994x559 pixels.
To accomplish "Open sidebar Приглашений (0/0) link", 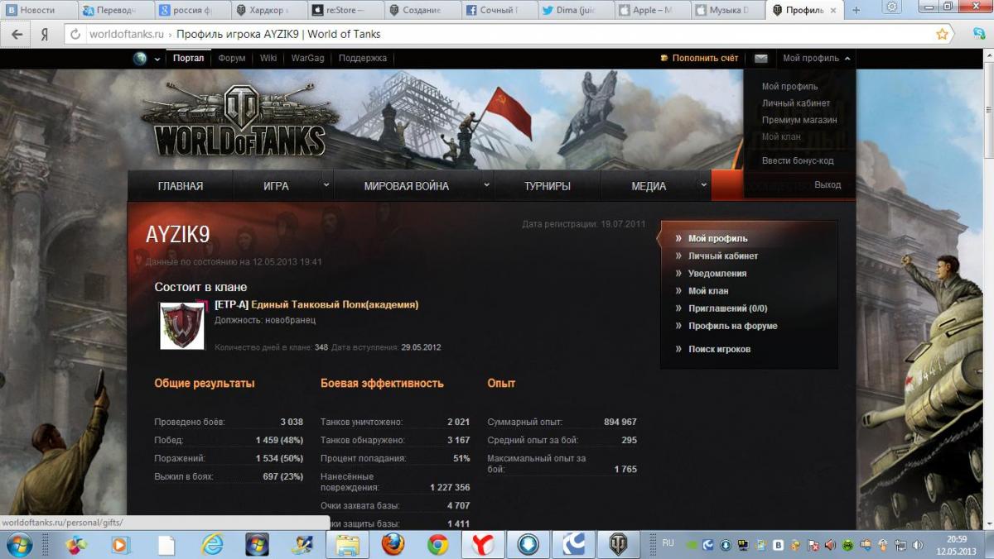I will pyautogui.click(x=728, y=308).
